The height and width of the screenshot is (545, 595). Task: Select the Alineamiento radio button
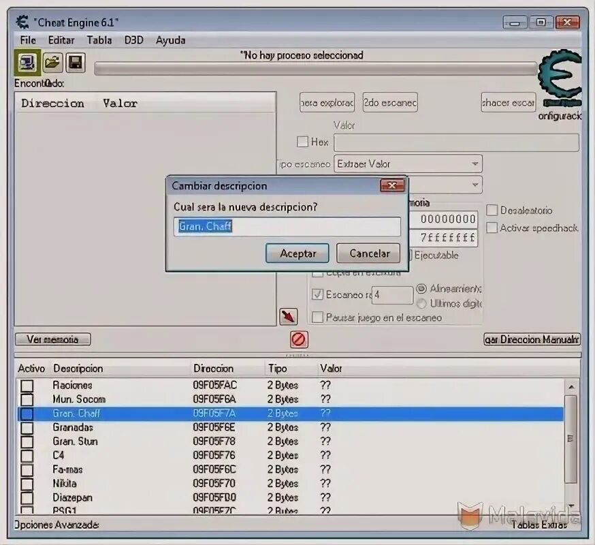coord(421,289)
